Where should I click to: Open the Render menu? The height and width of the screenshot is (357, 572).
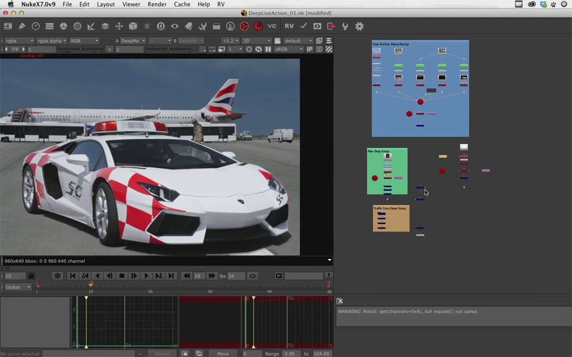[157, 5]
